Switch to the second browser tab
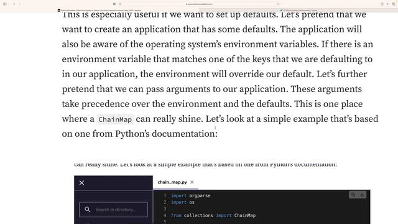Image resolution: width=398 pixels, height=224 pixels. point(299,11)
